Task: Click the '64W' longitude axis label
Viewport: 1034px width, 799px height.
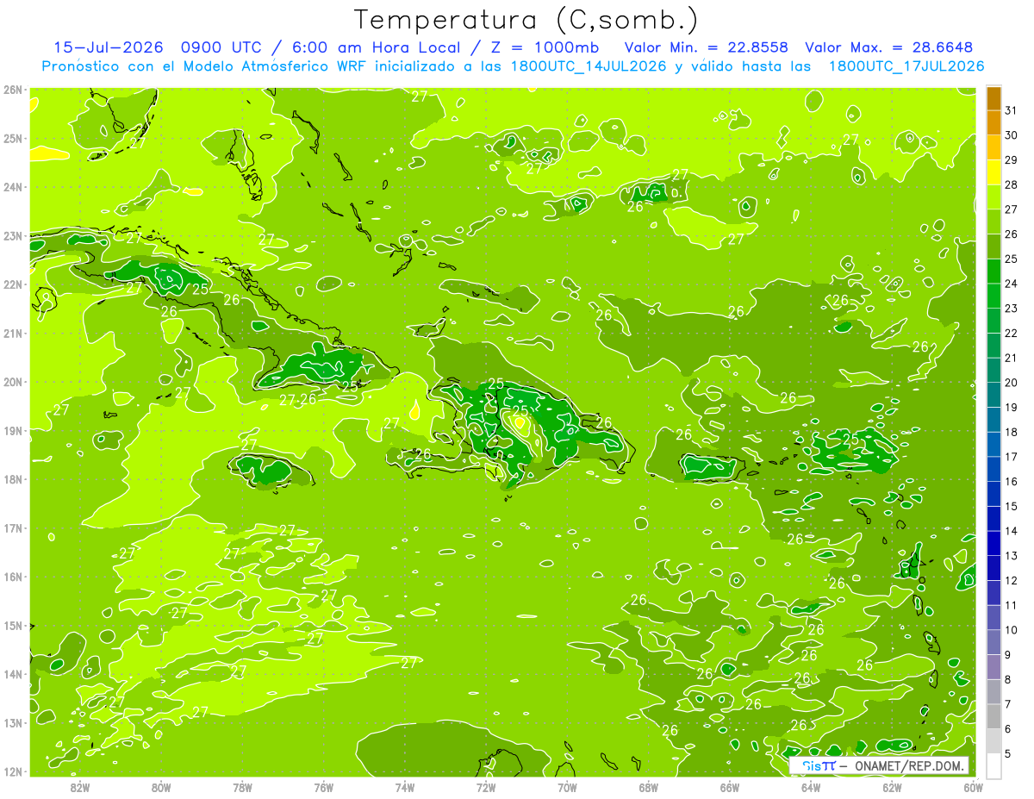Action: click(x=811, y=787)
